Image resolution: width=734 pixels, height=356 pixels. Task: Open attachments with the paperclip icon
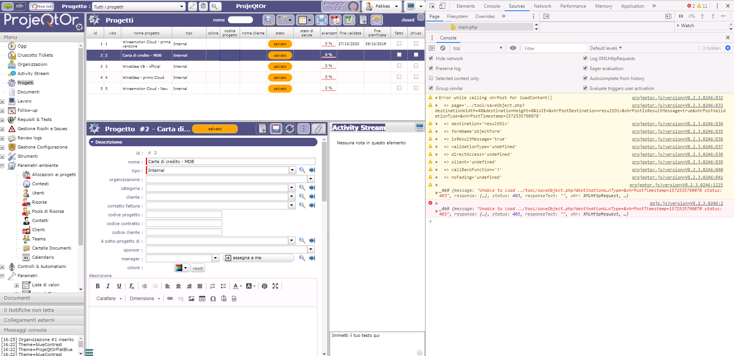(318, 129)
